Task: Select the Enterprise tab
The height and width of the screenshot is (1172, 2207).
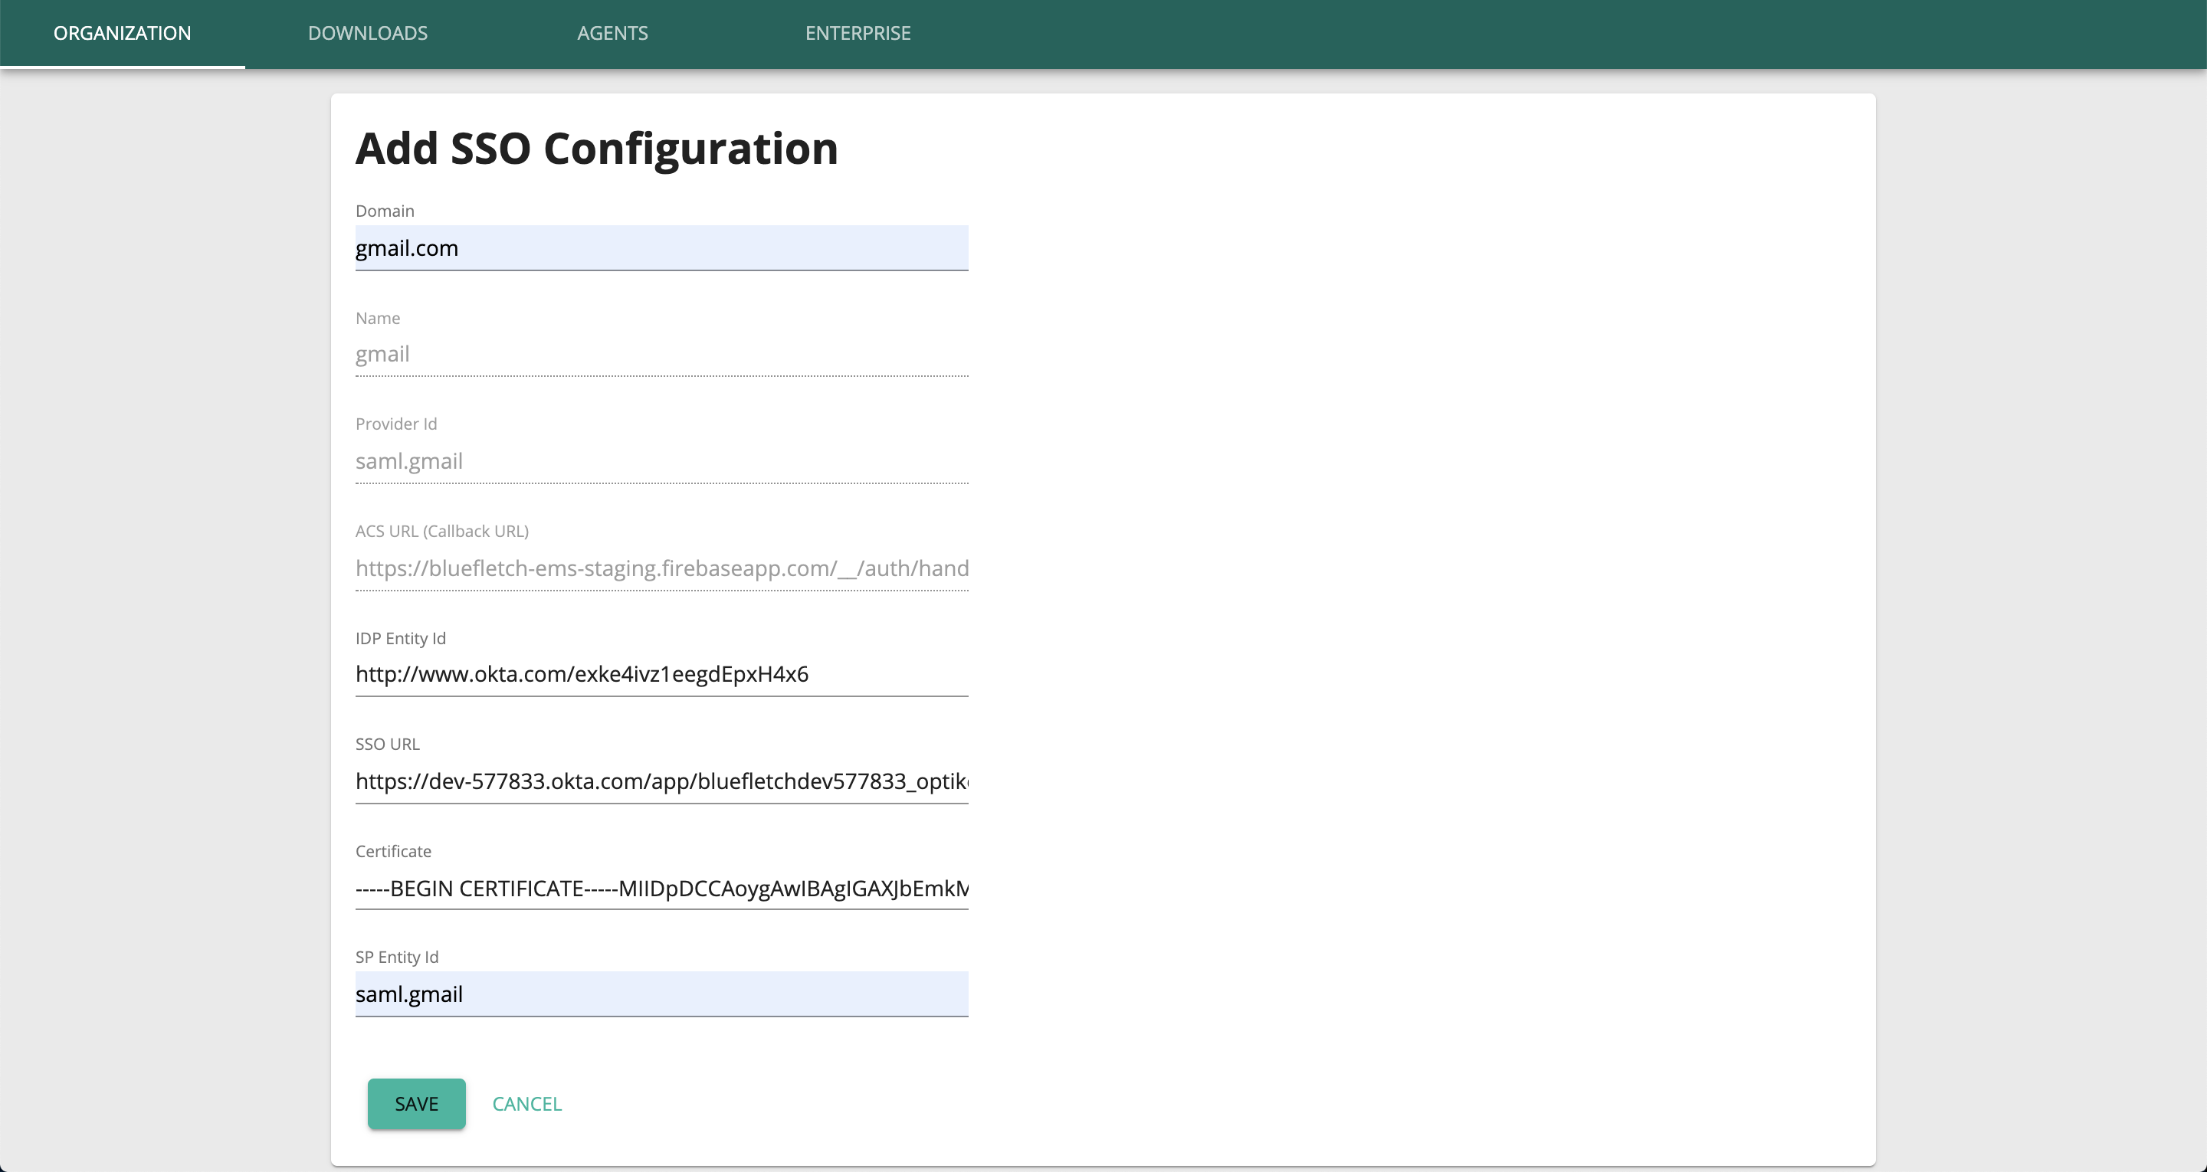Action: [x=858, y=34]
